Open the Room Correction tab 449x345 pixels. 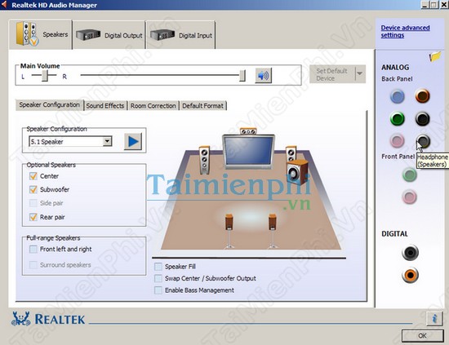[x=153, y=106]
